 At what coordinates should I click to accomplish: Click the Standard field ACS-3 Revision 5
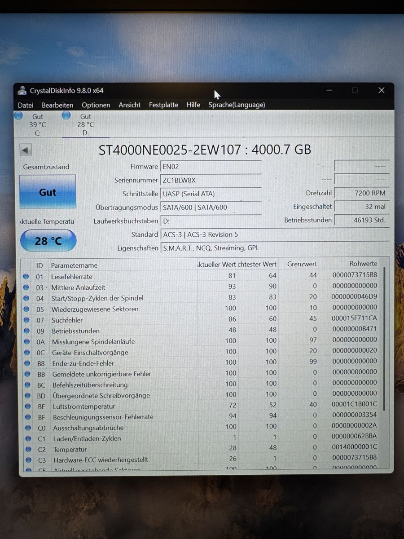[x=274, y=234]
